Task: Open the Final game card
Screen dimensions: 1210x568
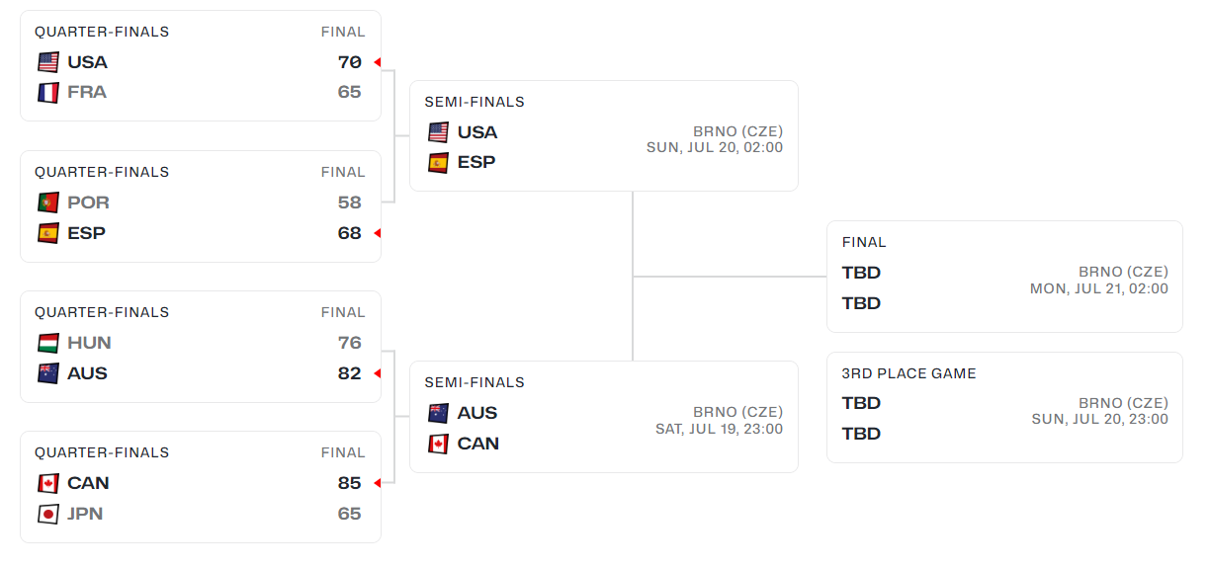Action: (1004, 276)
